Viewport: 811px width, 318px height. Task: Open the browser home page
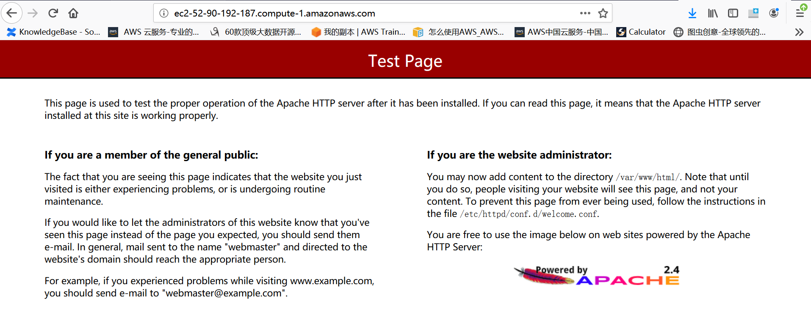tap(73, 13)
